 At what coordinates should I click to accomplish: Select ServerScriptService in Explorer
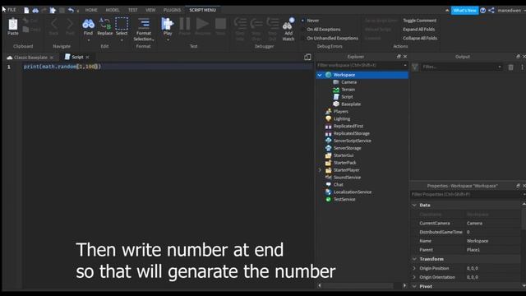(352, 141)
